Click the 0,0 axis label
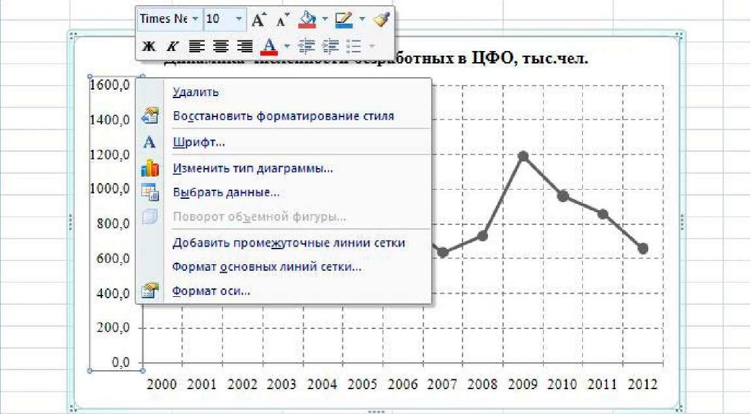 120,362
